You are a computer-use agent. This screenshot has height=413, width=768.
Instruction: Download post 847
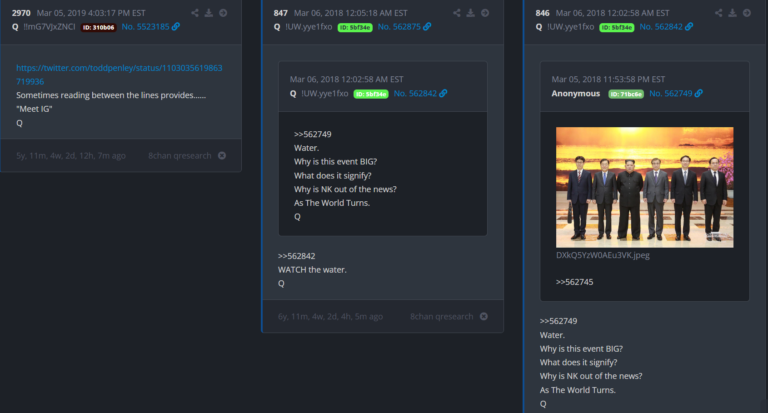click(471, 13)
